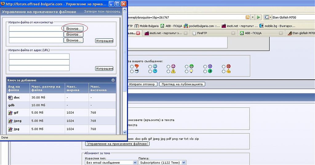Click the second Browse button
Viewport: 315px width, 165px height.
74,34
